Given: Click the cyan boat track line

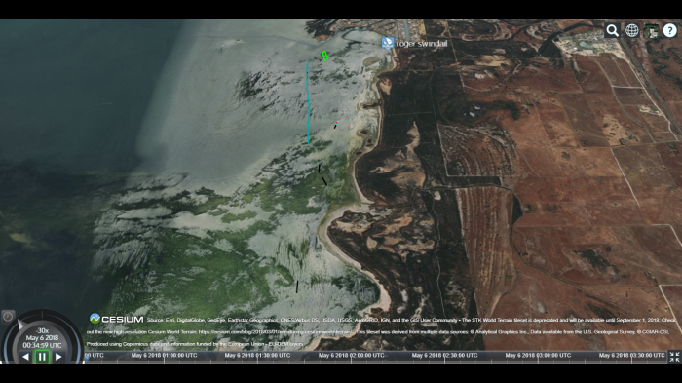Looking at the screenshot, I should pos(309,102).
